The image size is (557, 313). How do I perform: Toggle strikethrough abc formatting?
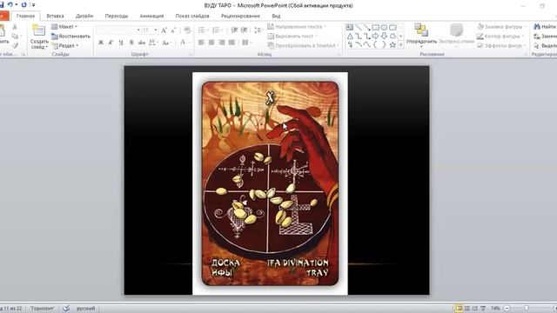(x=142, y=43)
